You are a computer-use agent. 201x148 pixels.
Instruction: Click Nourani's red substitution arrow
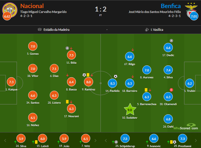[71, 102]
